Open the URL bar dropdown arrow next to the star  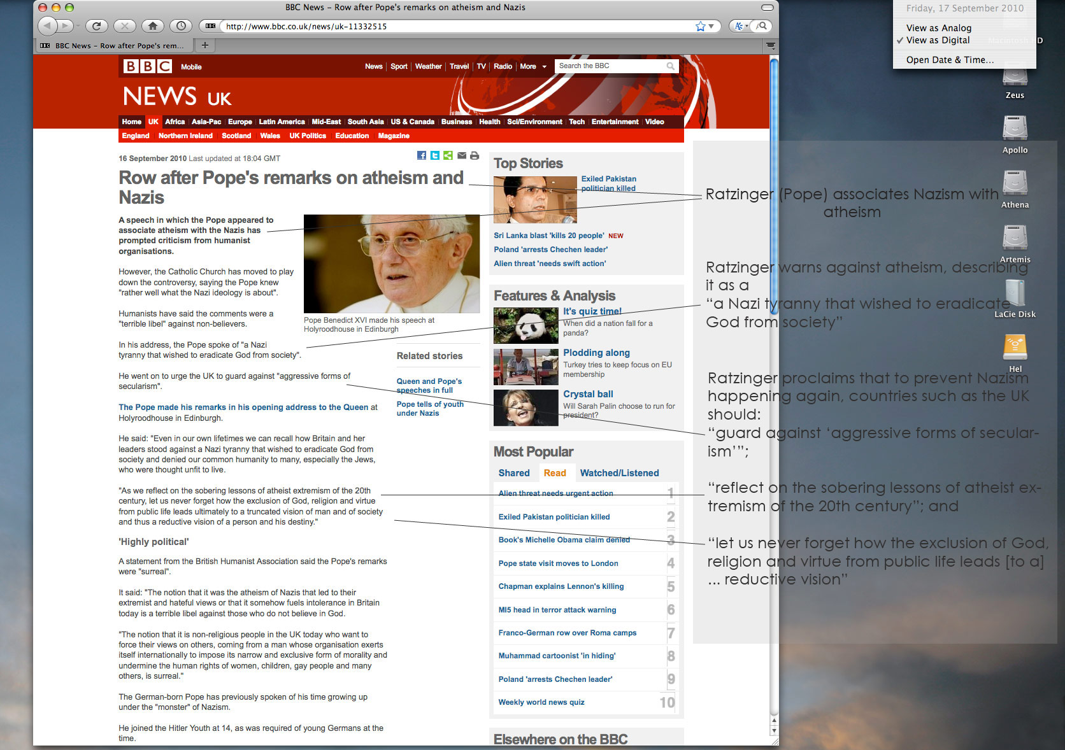point(712,26)
